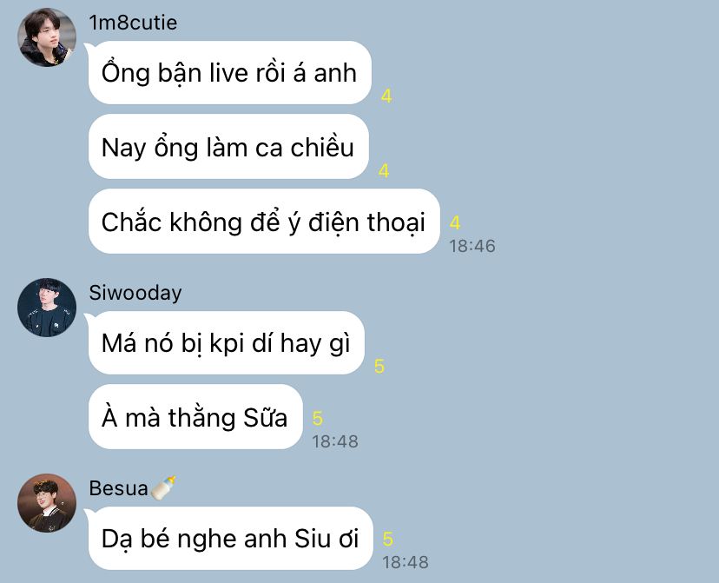Open 1m8cutie's profile avatar
This screenshot has height=583, width=719.
coord(47,37)
